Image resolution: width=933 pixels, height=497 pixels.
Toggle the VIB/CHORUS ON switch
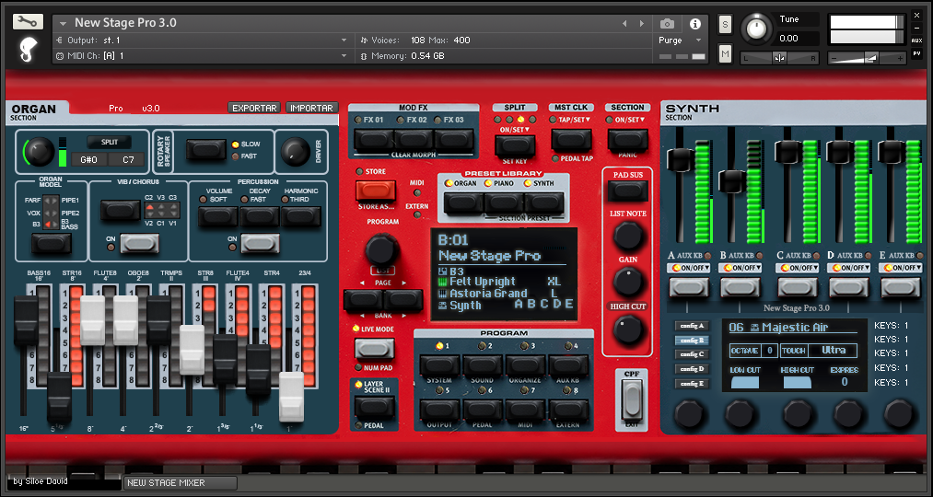click(140, 243)
